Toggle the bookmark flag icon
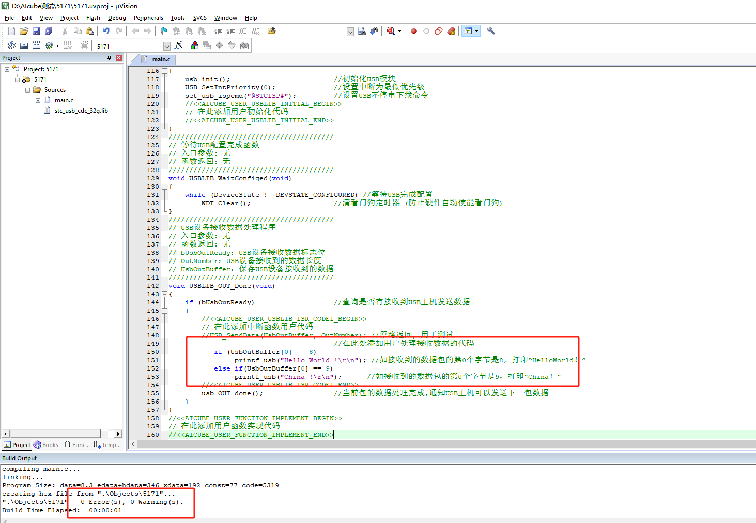The image size is (756, 523). (x=164, y=31)
